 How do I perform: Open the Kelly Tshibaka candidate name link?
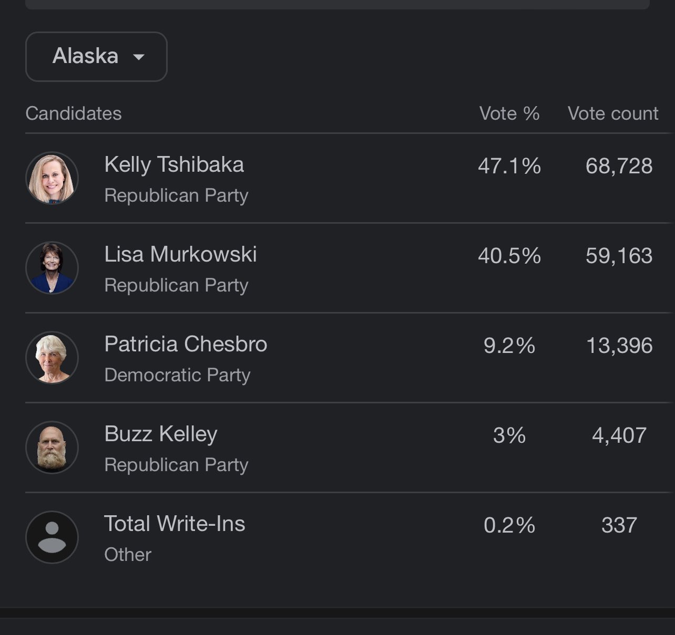point(174,164)
